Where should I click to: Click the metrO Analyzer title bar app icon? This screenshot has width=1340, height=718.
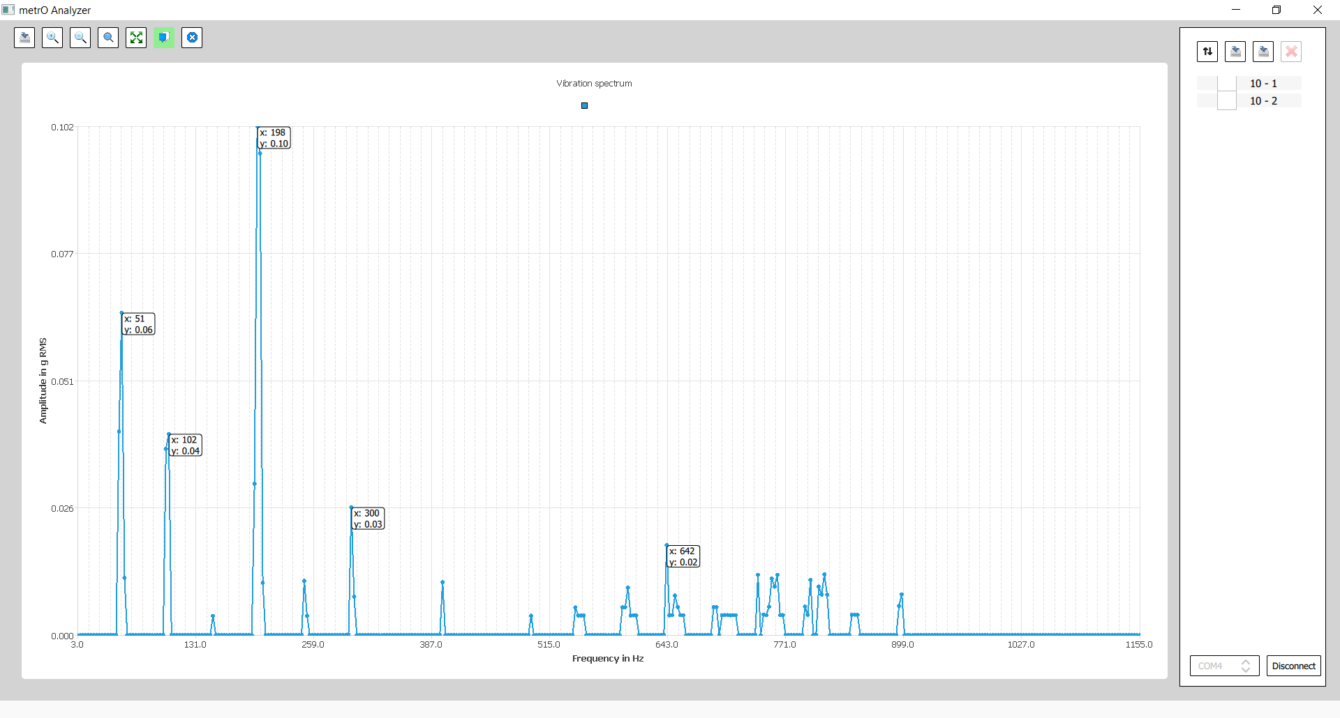8,10
